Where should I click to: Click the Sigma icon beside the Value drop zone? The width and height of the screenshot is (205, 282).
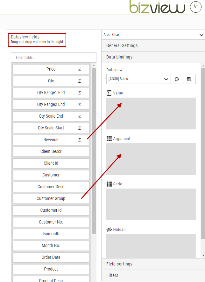109,93
